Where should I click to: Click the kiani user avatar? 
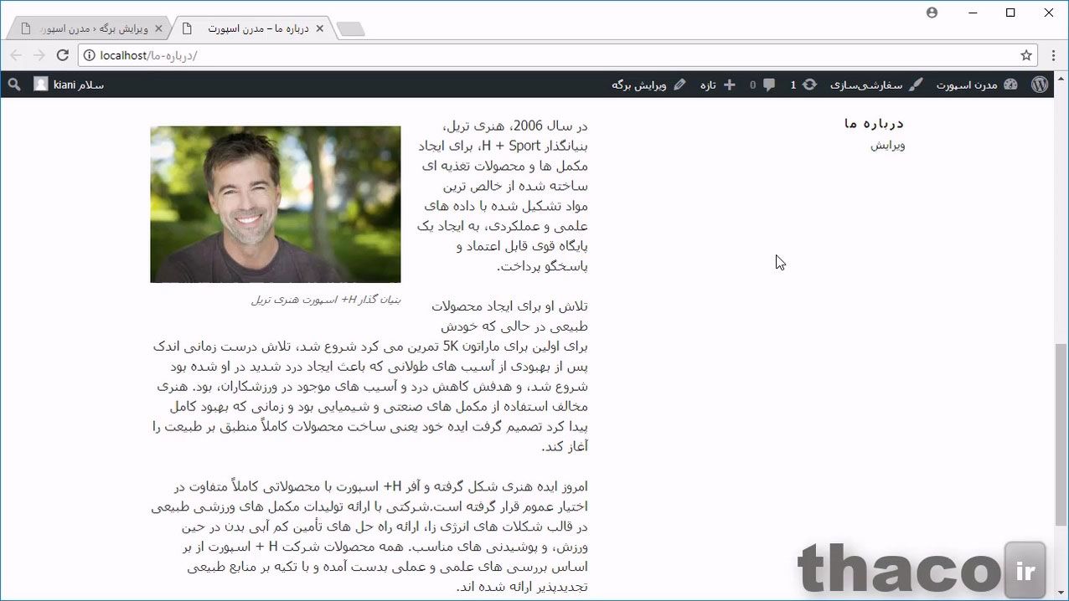(41, 85)
